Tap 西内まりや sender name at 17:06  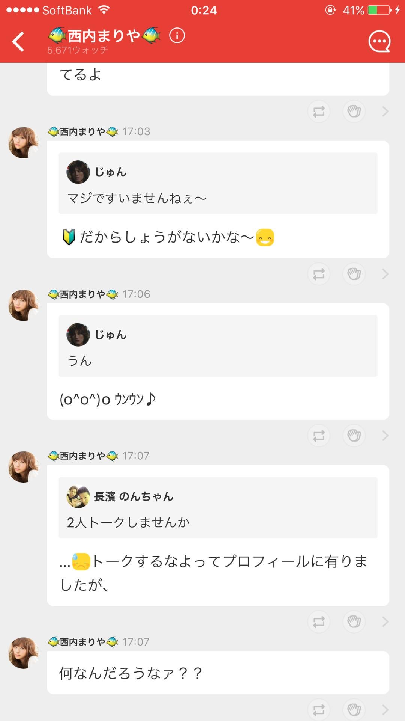click(82, 294)
